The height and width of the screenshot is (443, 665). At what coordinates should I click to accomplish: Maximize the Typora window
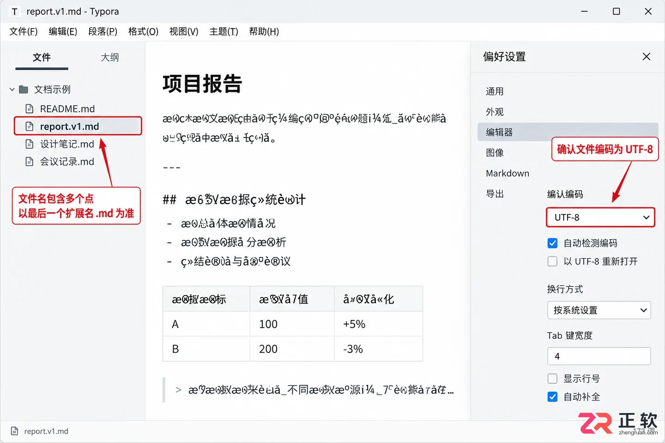coord(616,11)
